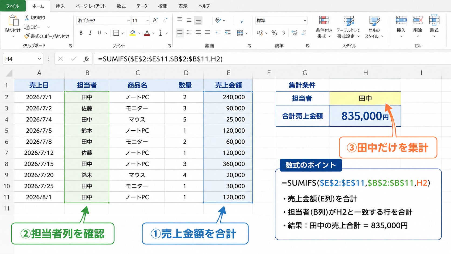Click the Increase Indent icon
The image size is (451, 254).
tap(228, 33)
